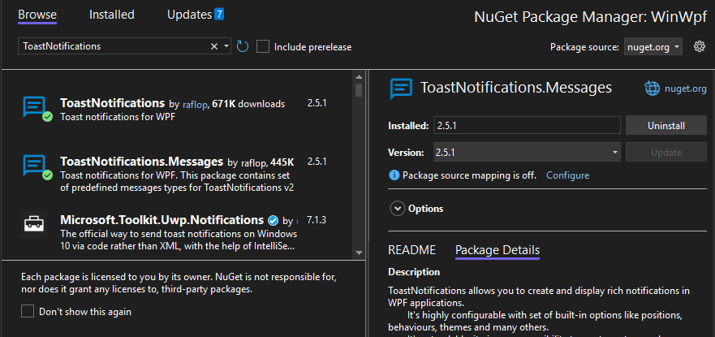
Task: Click the disabled Update button
Action: [x=665, y=153]
